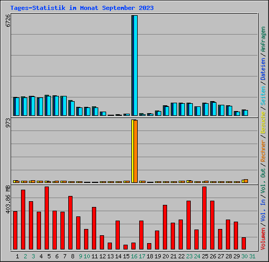
Task: Click the 'Vol. In' legend label
Action: click(x=263, y=211)
